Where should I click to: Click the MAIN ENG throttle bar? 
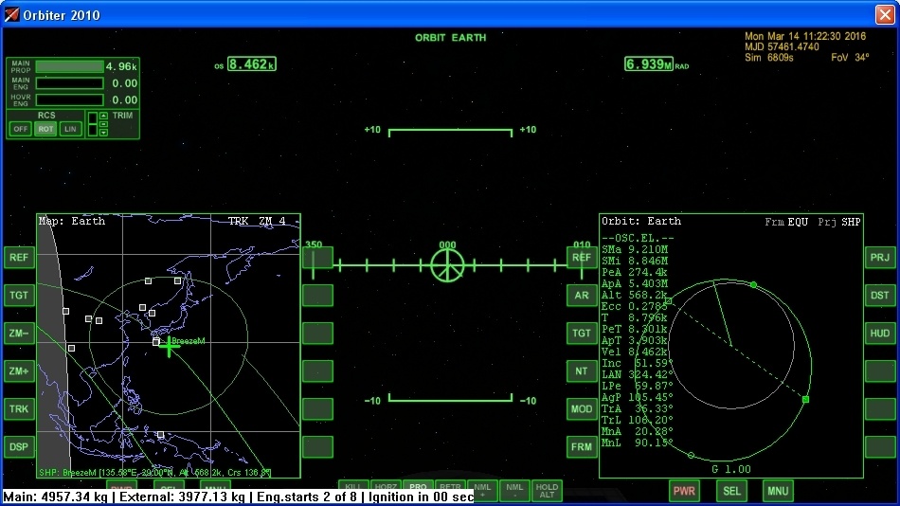pos(69,83)
